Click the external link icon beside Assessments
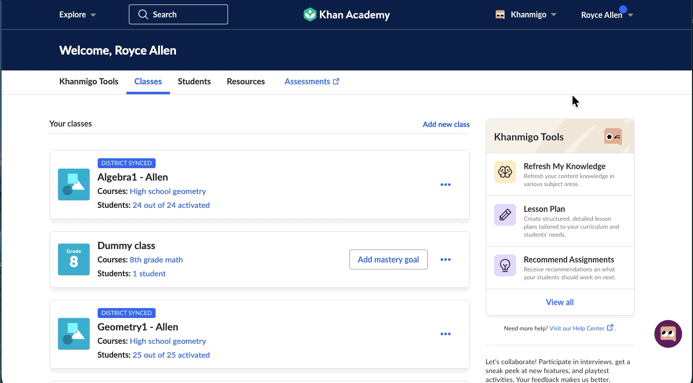693x383 pixels. point(336,81)
